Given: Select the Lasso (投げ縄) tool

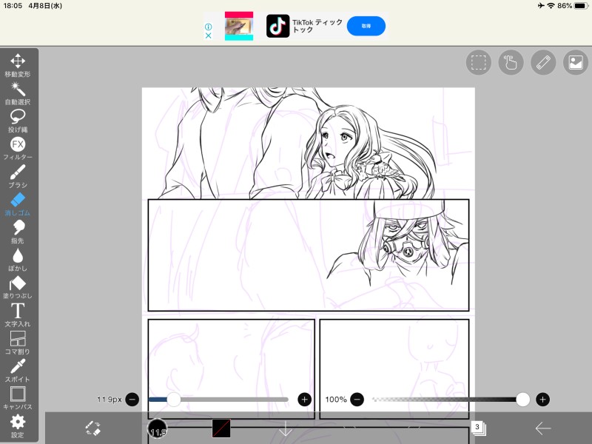Looking at the screenshot, I should [18, 121].
